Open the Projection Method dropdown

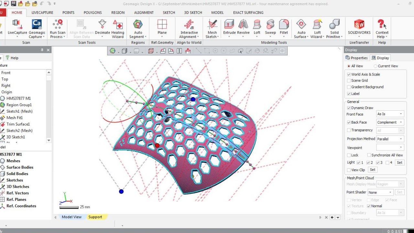(390, 139)
